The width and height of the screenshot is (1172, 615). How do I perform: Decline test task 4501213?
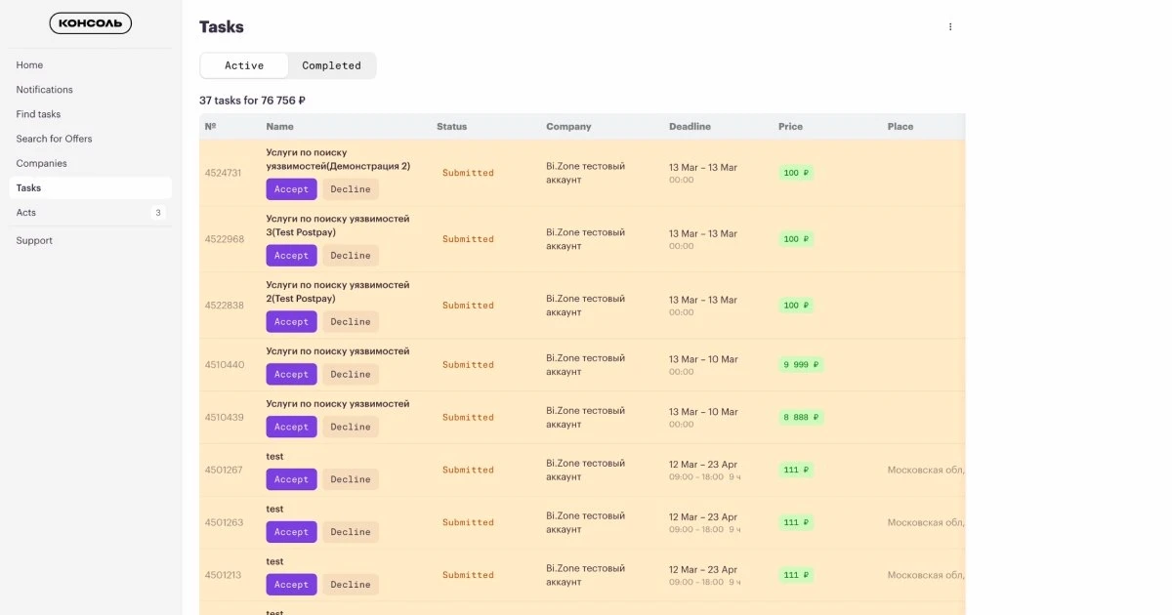(351, 586)
